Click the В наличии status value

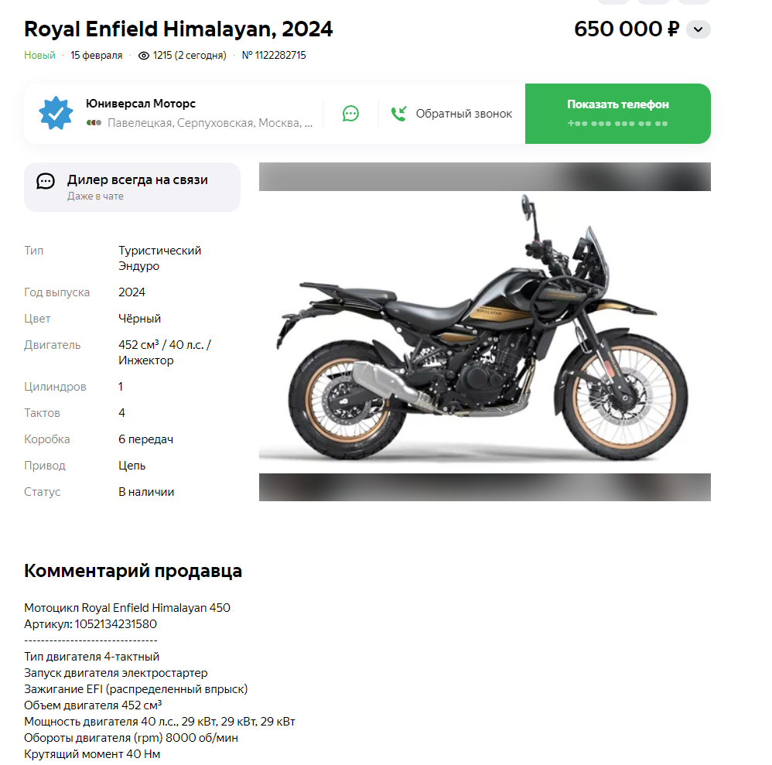coord(146,492)
